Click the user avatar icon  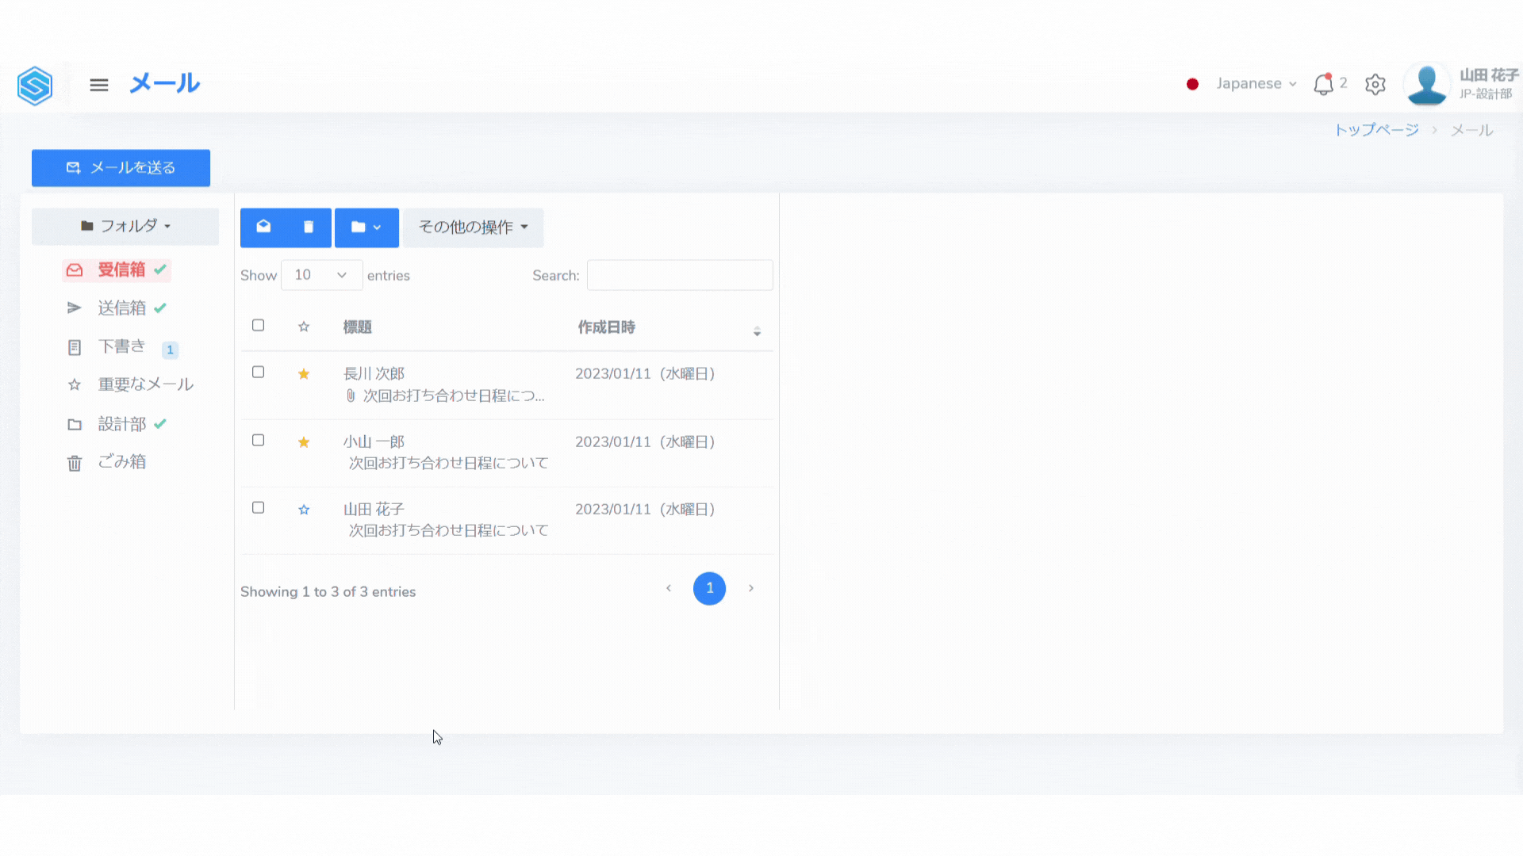pos(1426,84)
